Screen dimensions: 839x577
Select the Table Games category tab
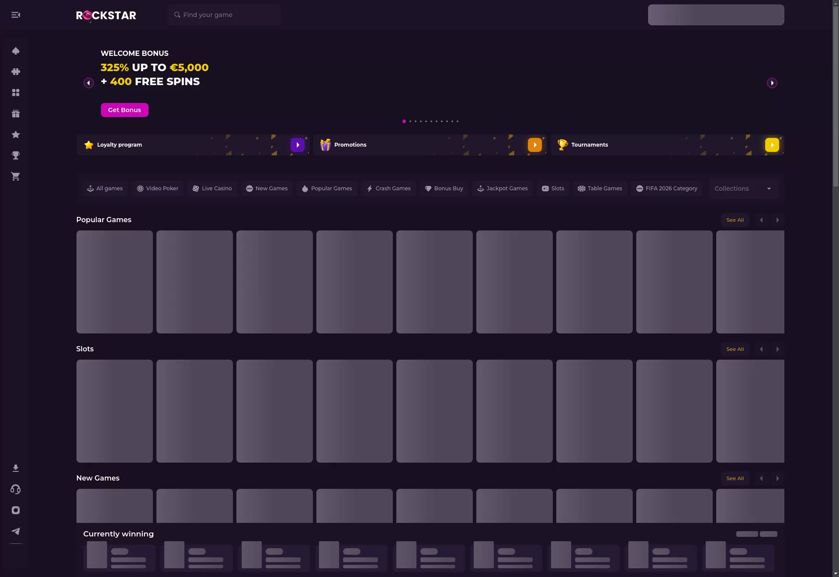(600, 189)
